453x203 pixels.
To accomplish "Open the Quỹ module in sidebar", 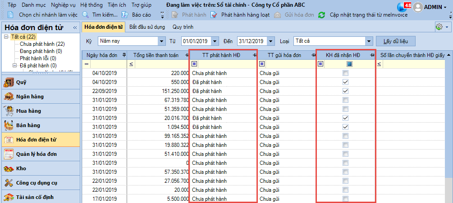I will (21, 82).
